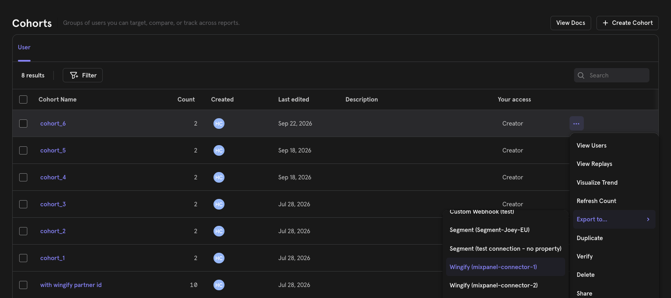Image resolution: width=671 pixels, height=298 pixels.
Task: Toggle the select-all checkbox in table header
Action: (x=23, y=99)
